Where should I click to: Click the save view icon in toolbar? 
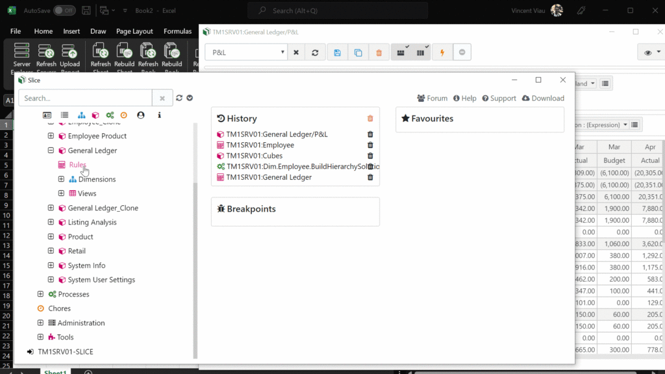[337, 53]
